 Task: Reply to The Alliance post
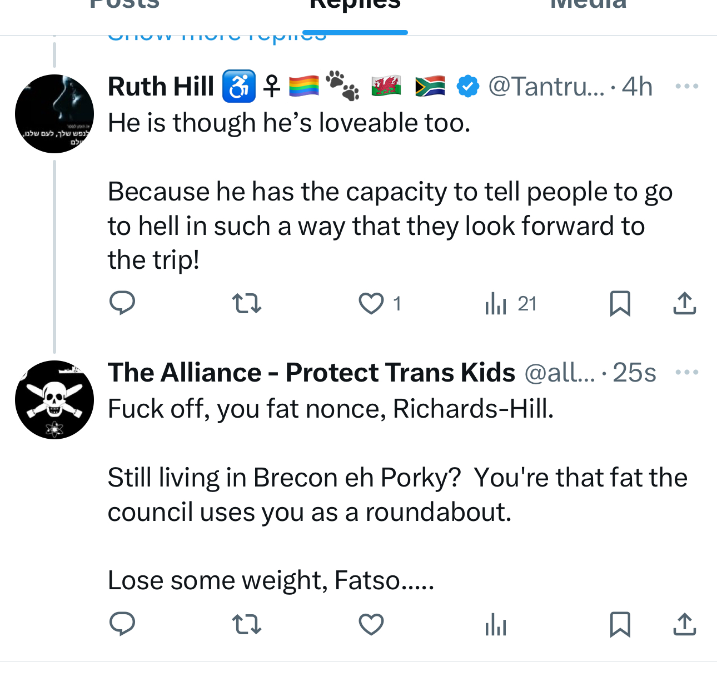point(122,624)
